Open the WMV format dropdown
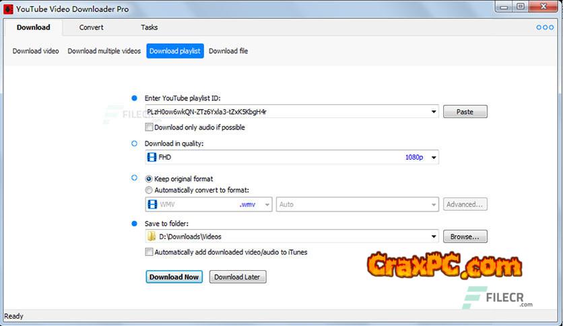The image size is (563, 326). (x=267, y=205)
